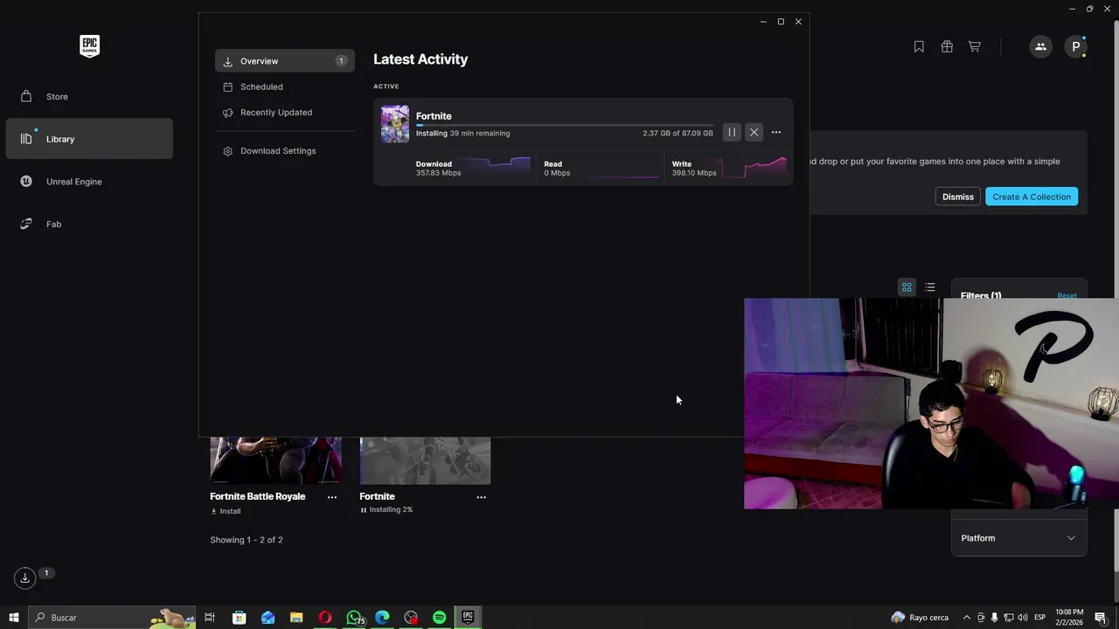Click the 'Installing 2%' status text

click(x=391, y=510)
